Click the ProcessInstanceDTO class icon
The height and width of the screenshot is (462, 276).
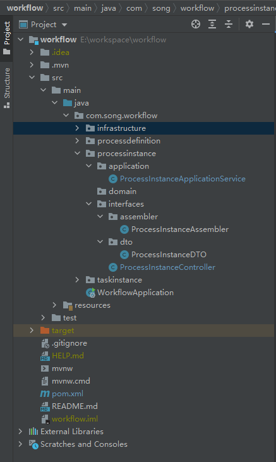124,255
